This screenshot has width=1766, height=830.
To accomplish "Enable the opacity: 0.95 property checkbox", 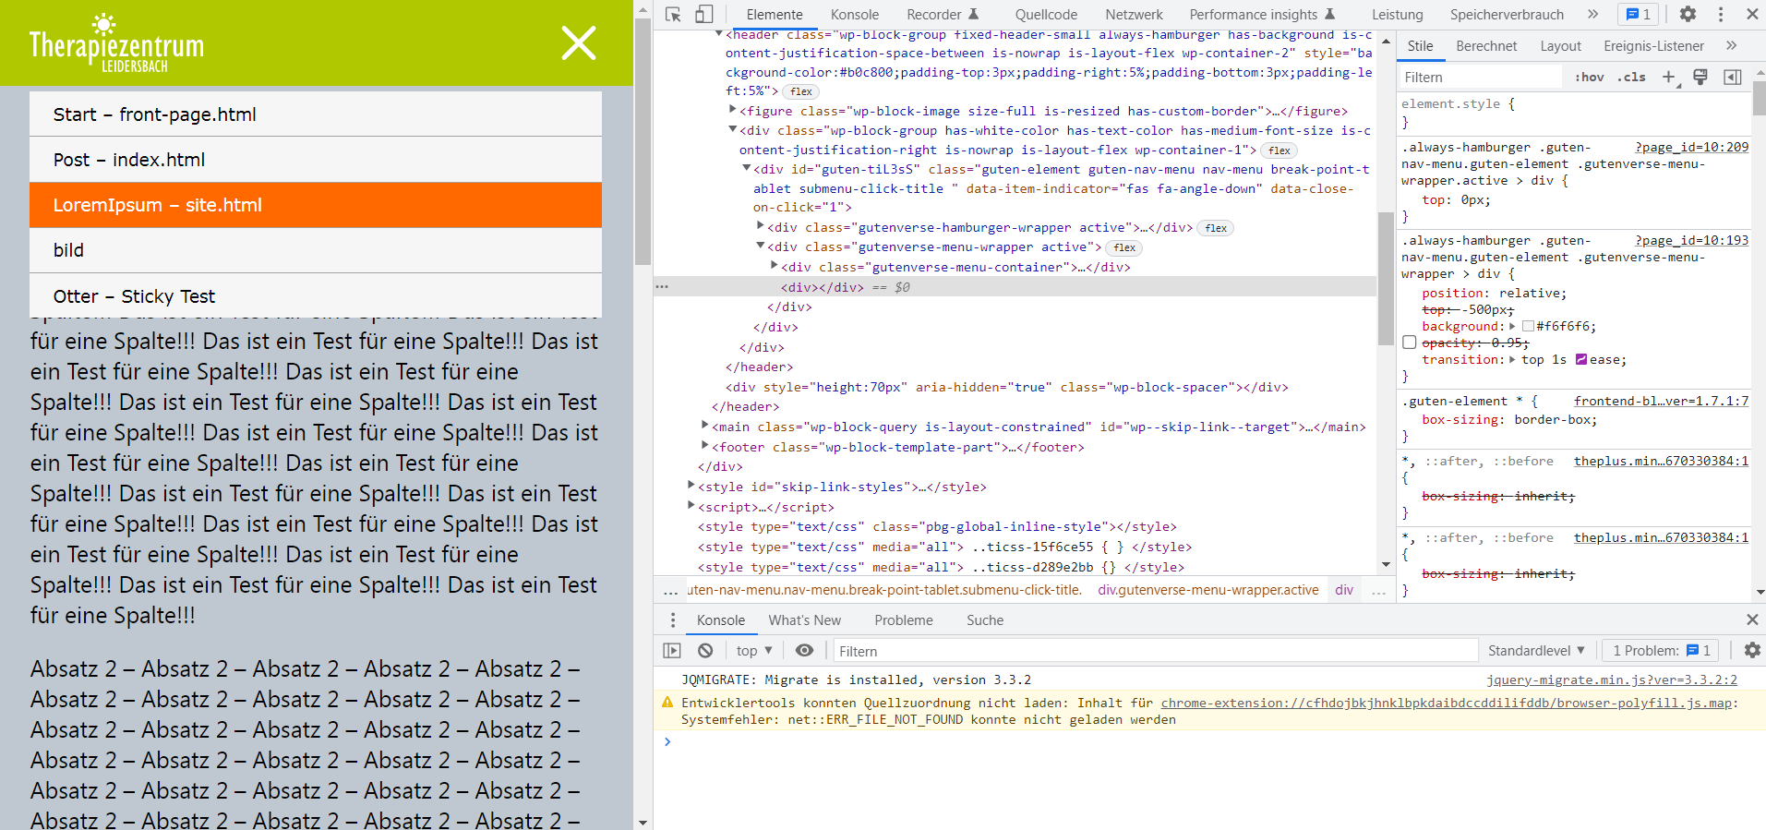I will [1409, 343].
